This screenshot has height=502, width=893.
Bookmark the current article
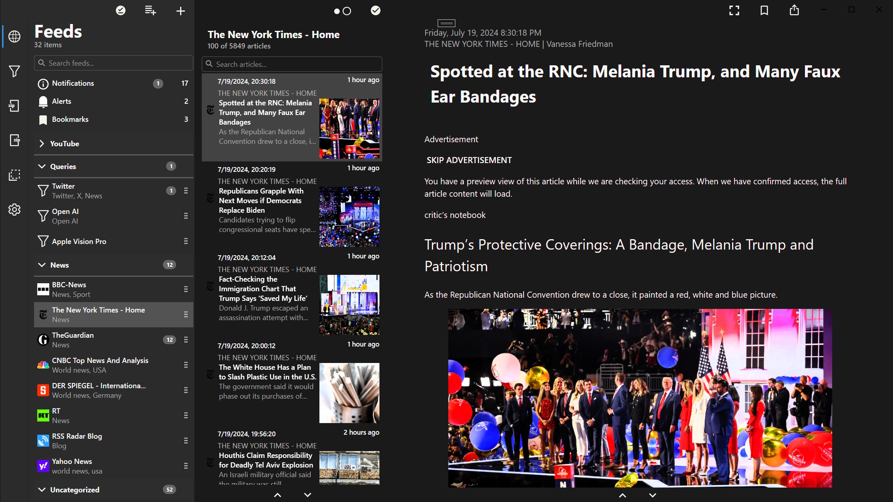pyautogui.click(x=764, y=10)
